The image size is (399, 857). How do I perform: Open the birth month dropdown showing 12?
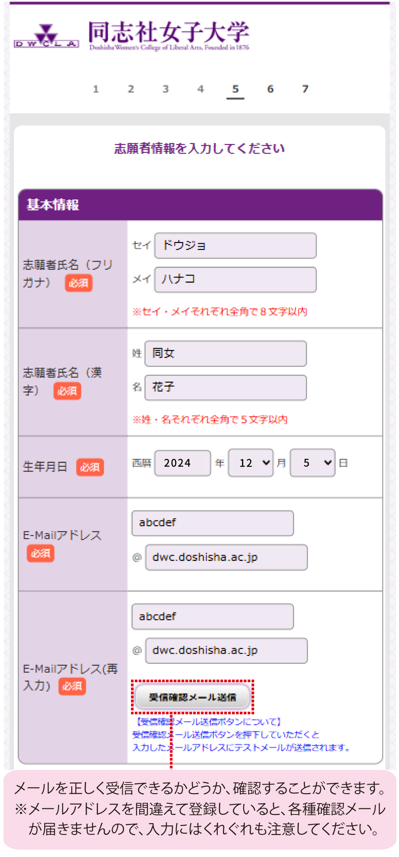(x=251, y=463)
